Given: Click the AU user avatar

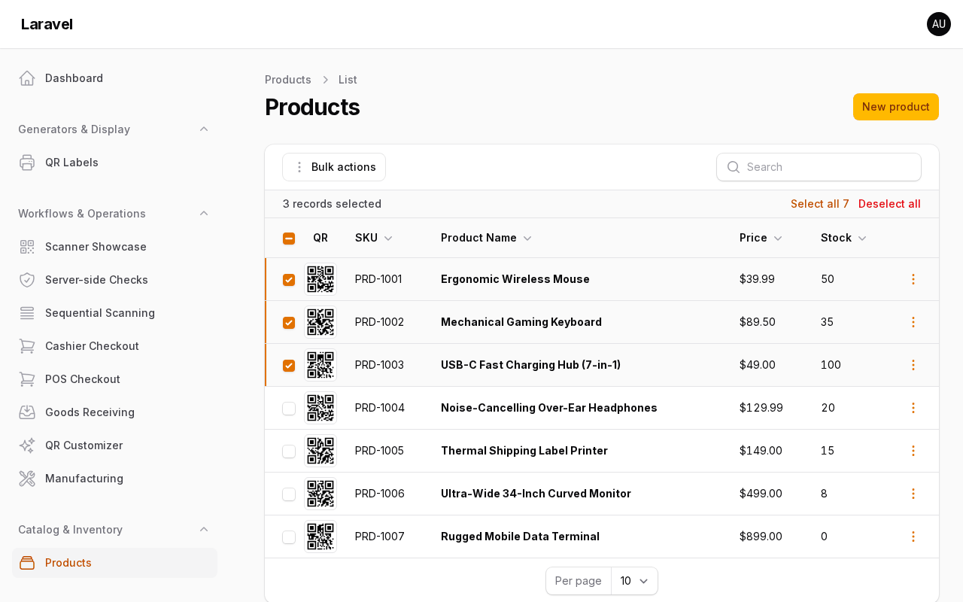Looking at the screenshot, I should coord(939,24).
